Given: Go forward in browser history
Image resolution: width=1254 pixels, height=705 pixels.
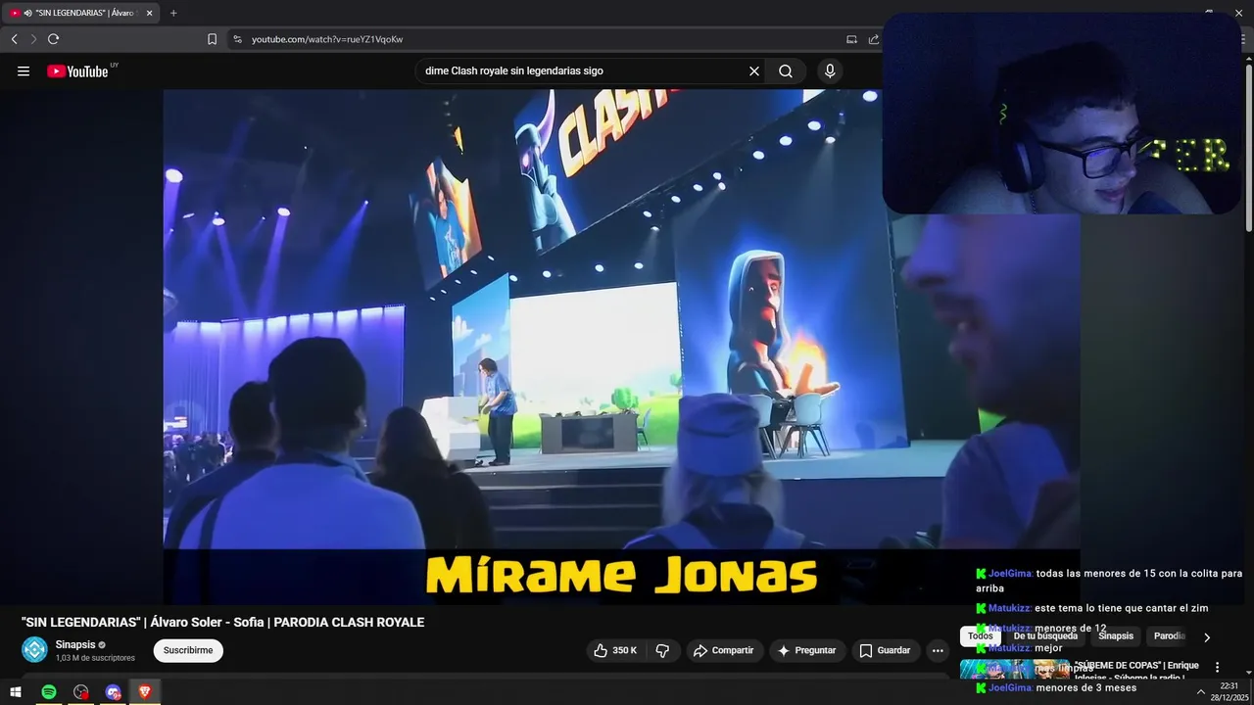Looking at the screenshot, I should [x=33, y=39].
